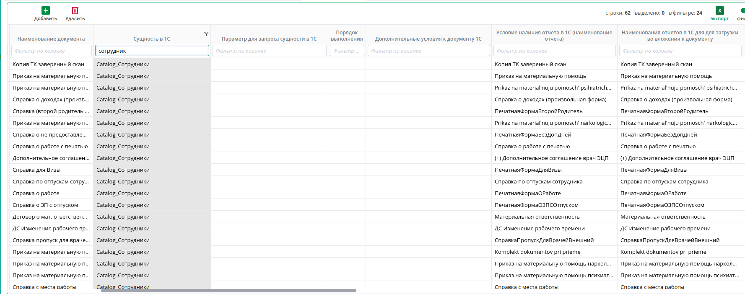Click Справка по отпускам сотрудника in attachments column
This screenshot has width=745, height=294.
[x=664, y=181]
